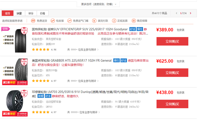View GRABBER HT5 owner reviews link
198x120 pixels.
(x=83, y=81)
